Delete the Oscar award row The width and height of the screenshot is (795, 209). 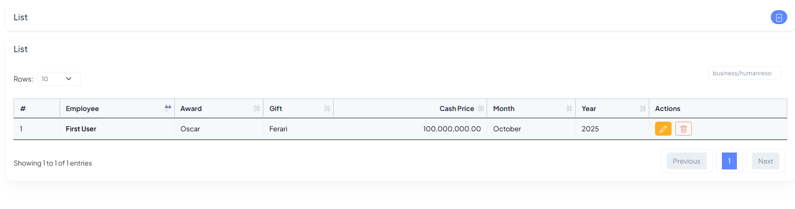pos(683,129)
